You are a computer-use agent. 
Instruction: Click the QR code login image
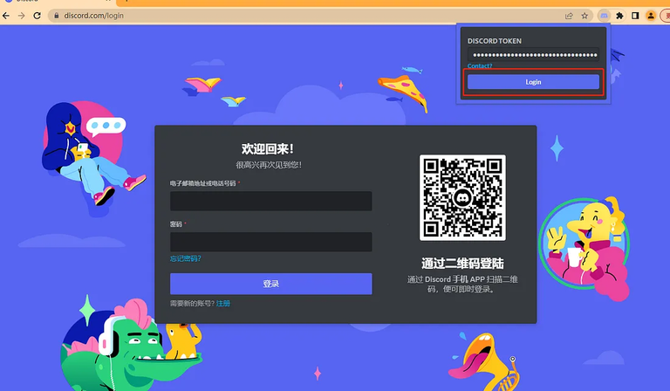[x=462, y=197]
